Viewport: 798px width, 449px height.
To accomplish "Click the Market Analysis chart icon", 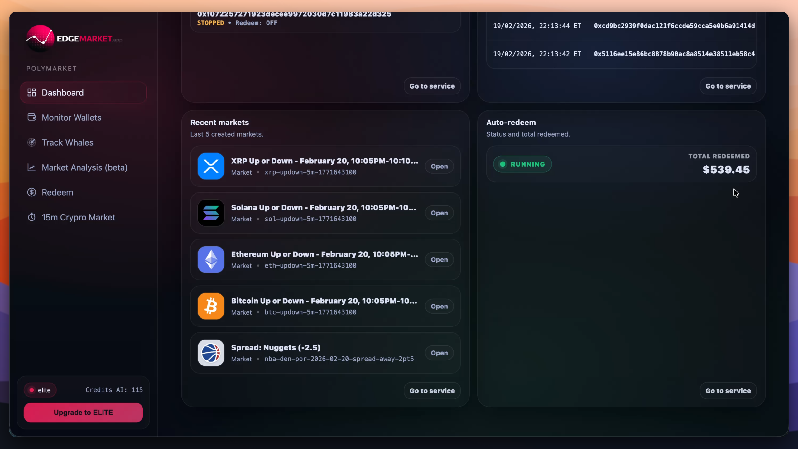I will 31,167.
